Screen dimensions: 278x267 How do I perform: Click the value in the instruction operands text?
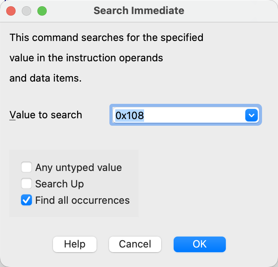[x=86, y=58]
